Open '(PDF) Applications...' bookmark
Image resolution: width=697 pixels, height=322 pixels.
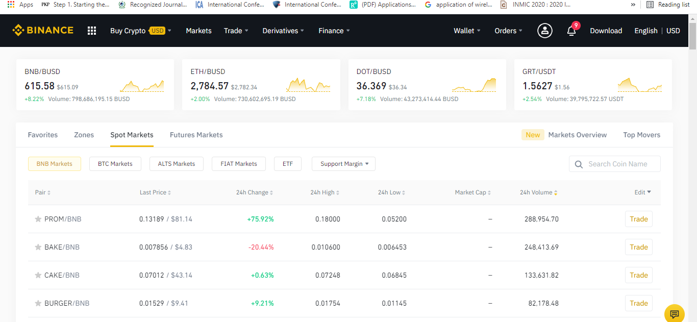[383, 5]
